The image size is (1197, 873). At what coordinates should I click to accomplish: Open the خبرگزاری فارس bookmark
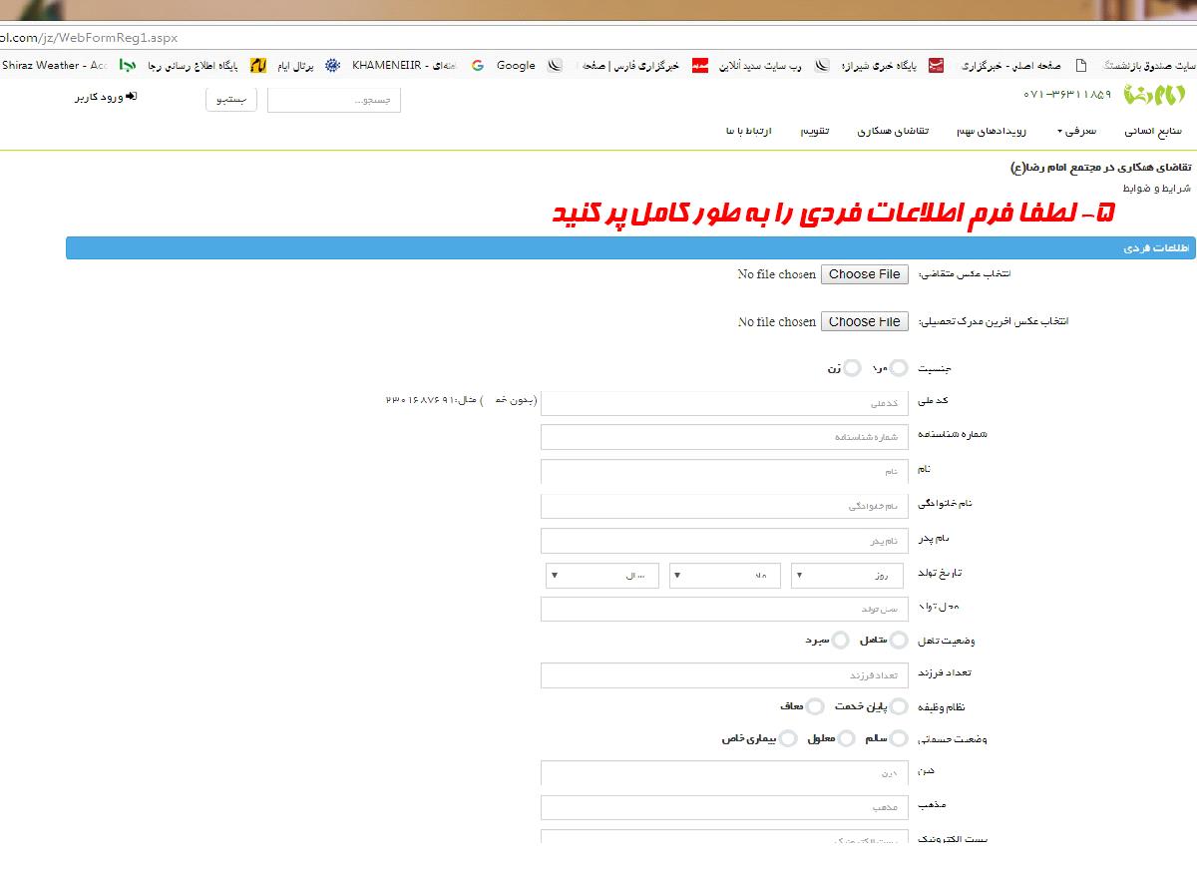[613, 66]
